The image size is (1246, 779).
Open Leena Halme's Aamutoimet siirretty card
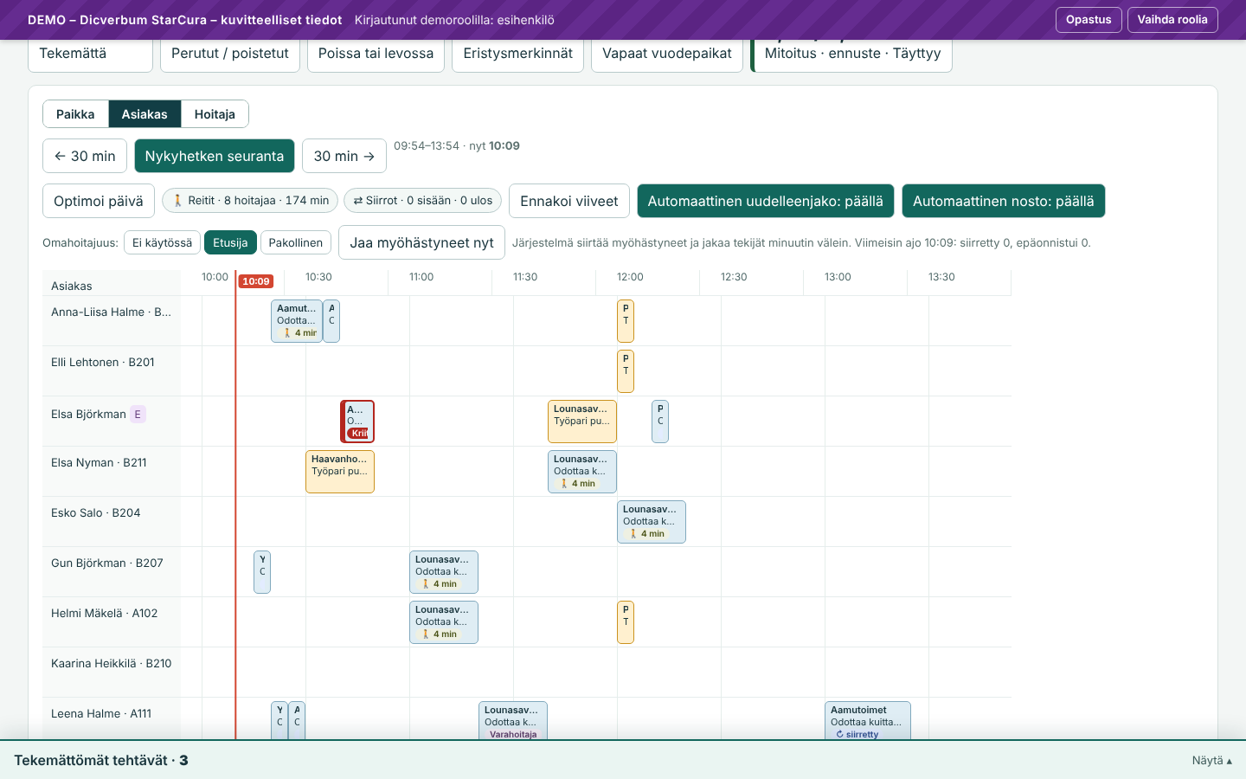click(868, 721)
